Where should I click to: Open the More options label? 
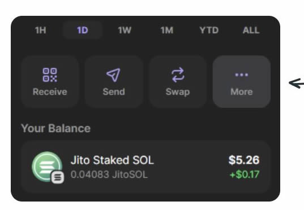242,91
